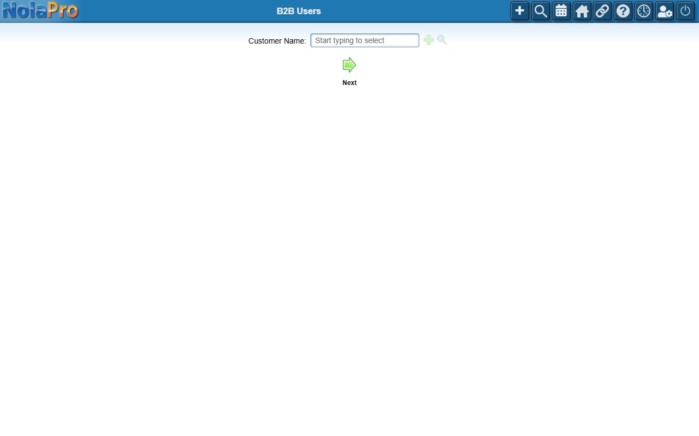The image size is (699, 436).
Task: Click the clock icon in header
Action: [x=644, y=11]
